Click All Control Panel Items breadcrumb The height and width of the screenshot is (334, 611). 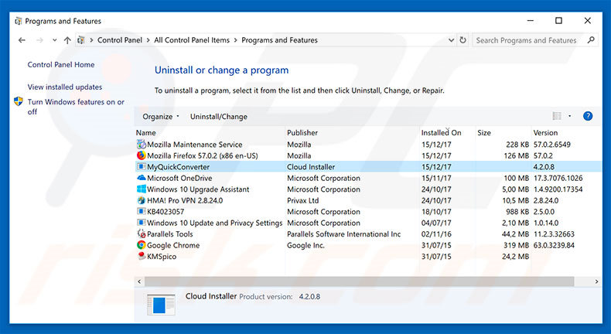pos(192,40)
